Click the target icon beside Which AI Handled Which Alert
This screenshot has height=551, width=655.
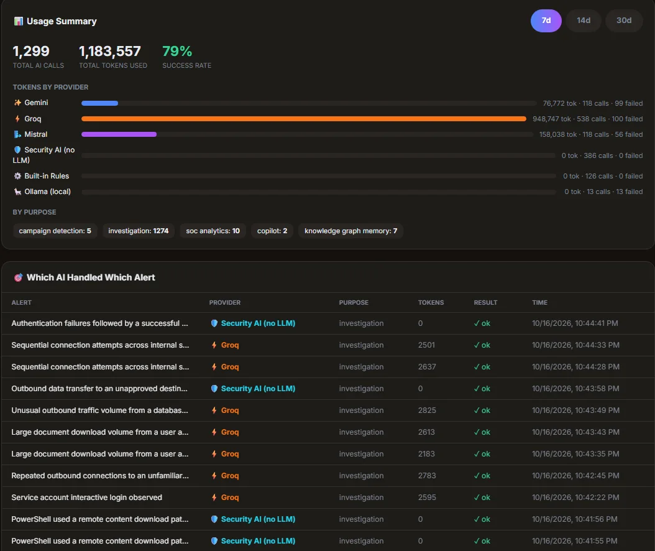[19, 277]
